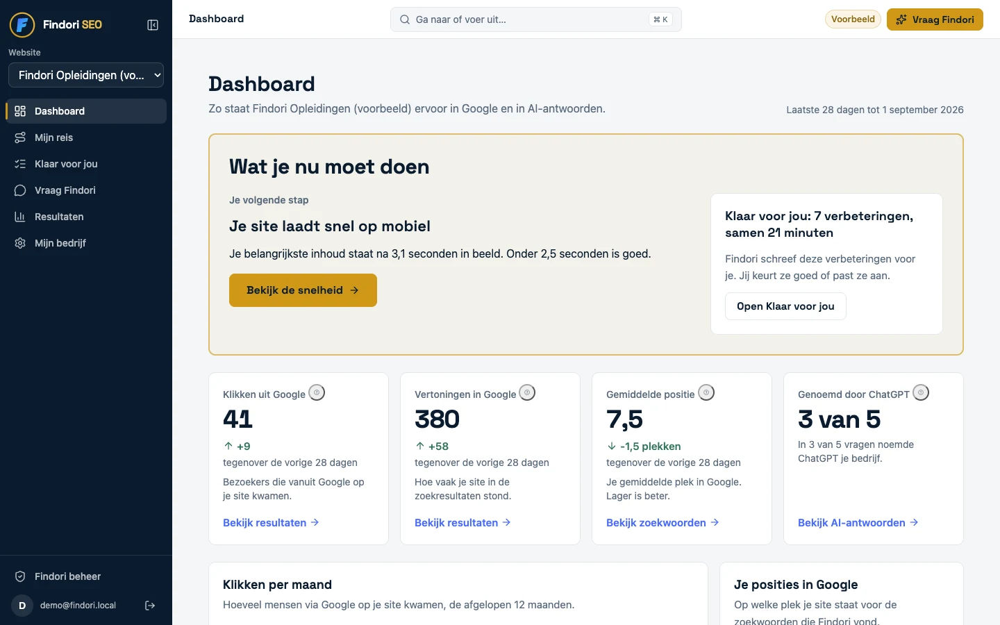Image resolution: width=1000 pixels, height=625 pixels.
Task: Click the ⌘K shortcut badge
Action: click(660, 19)
